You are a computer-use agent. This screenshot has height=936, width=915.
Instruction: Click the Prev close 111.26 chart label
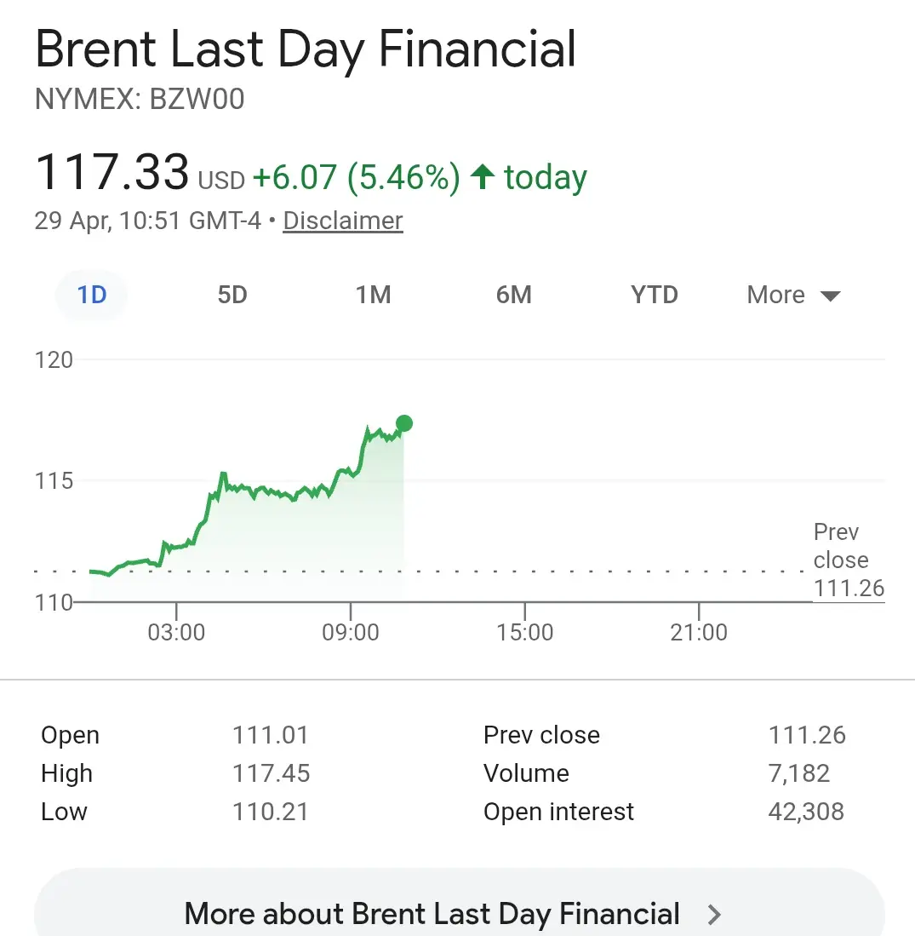(848, 560)
